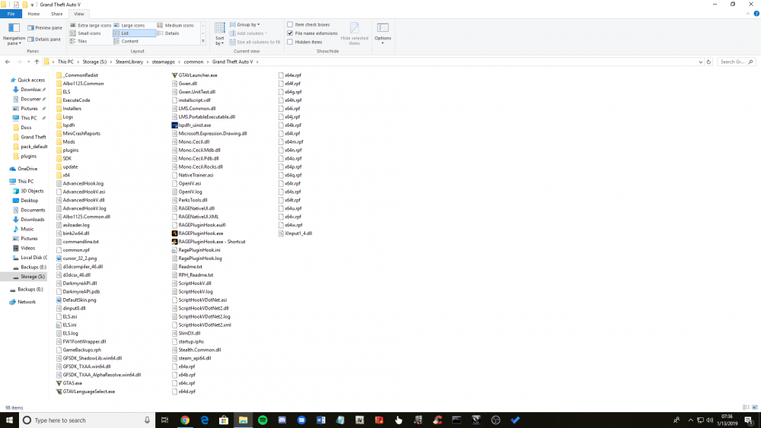Open the address bar history dropdown
This screenshot has height=428, width=761.
point(700,62)
